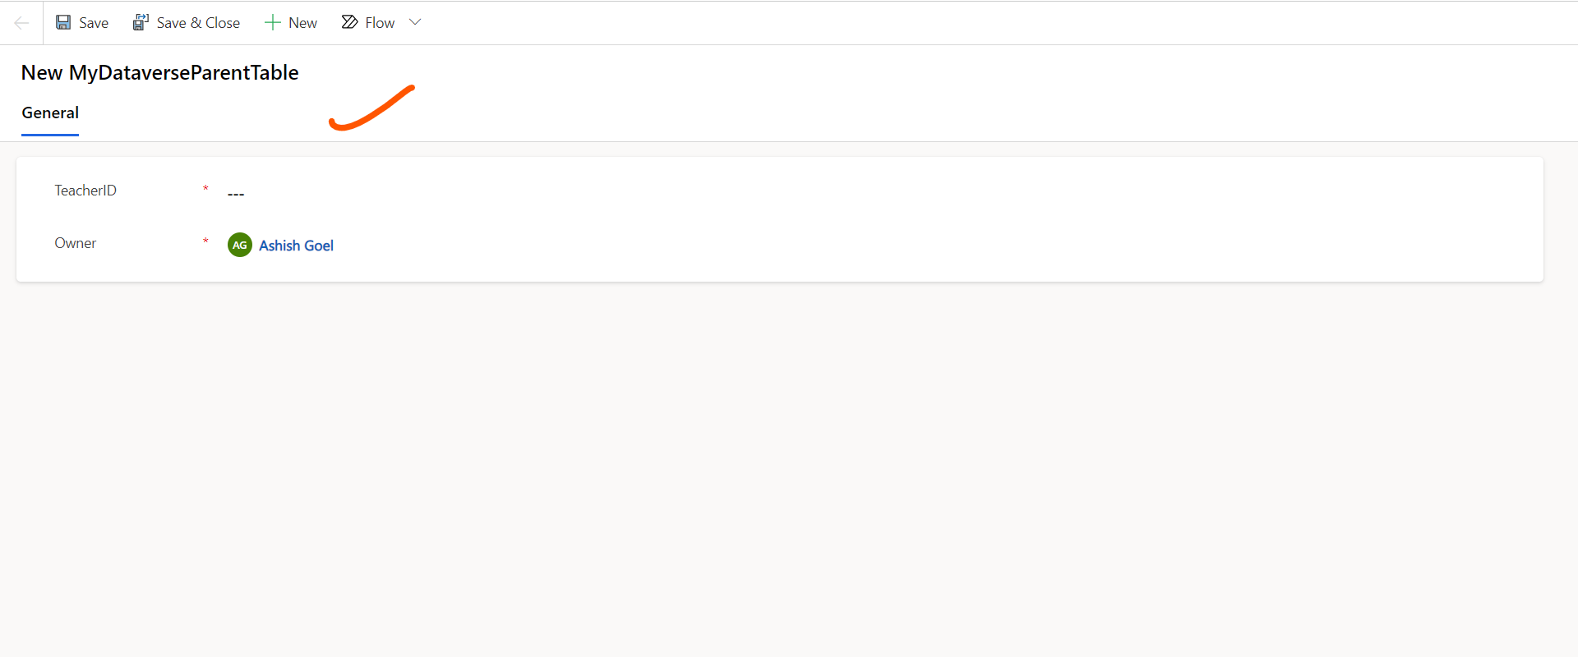
Task: Click the Save command text
Action: point(93,22)
